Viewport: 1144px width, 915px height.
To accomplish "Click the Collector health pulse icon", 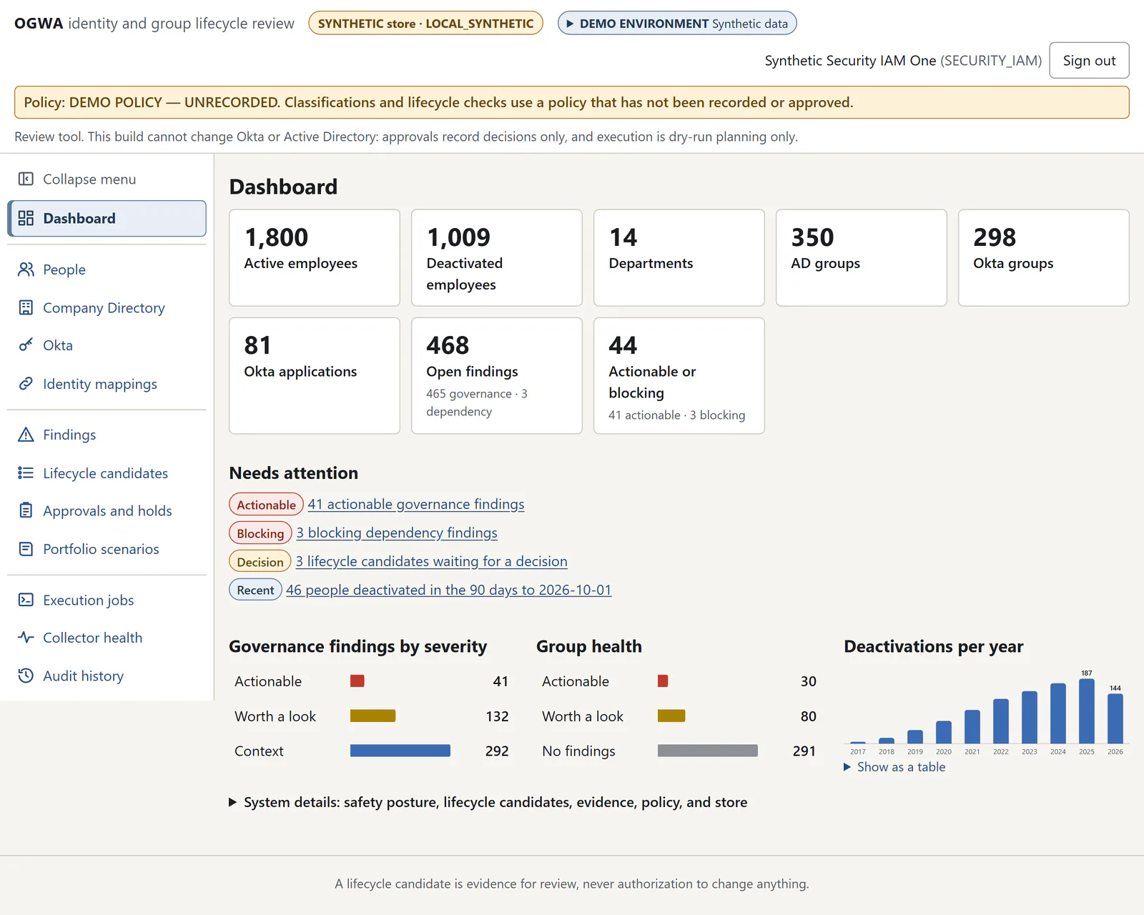I will [26, 638].
